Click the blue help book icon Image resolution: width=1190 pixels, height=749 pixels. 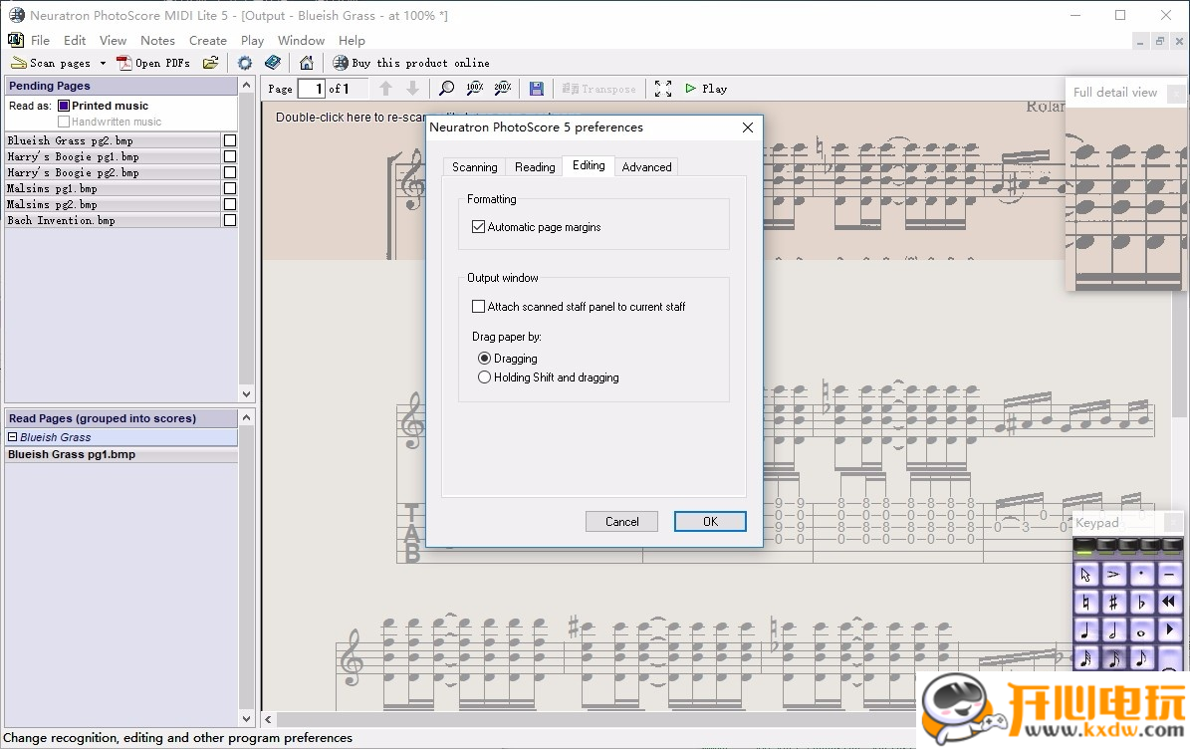273,63
